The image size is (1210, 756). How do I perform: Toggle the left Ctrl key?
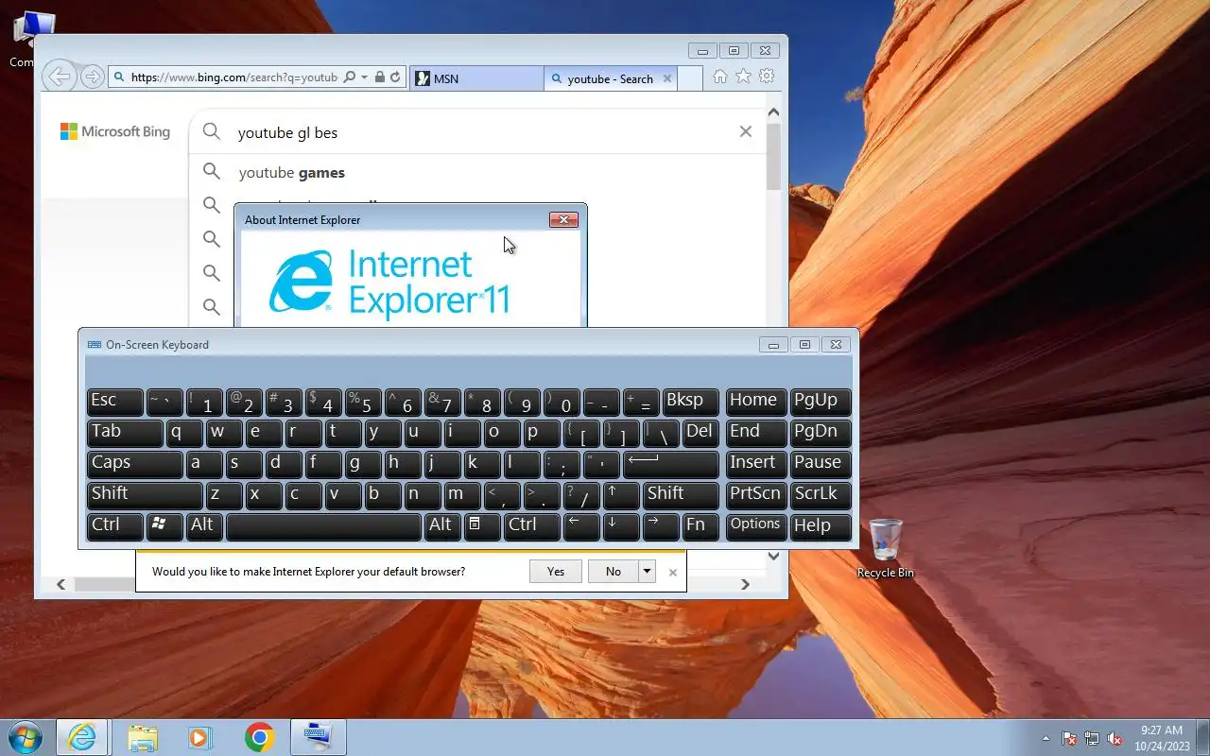(x=115, y=525)
